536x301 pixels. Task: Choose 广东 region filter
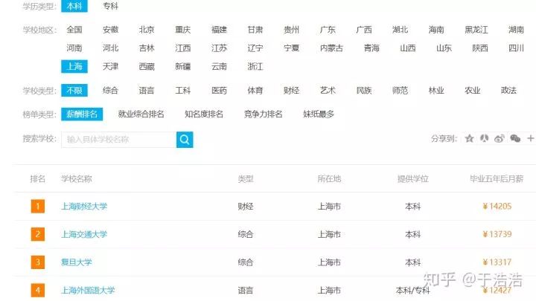click(x=328, y=30)
